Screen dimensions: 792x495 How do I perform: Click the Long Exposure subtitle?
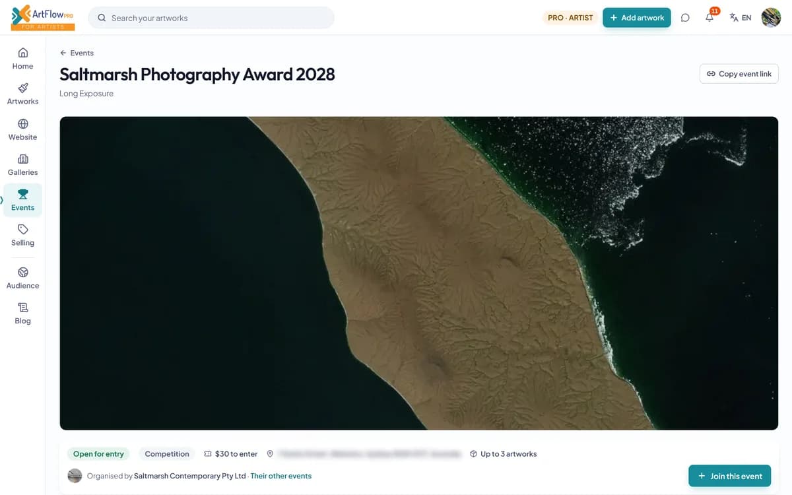click(86, 94)
